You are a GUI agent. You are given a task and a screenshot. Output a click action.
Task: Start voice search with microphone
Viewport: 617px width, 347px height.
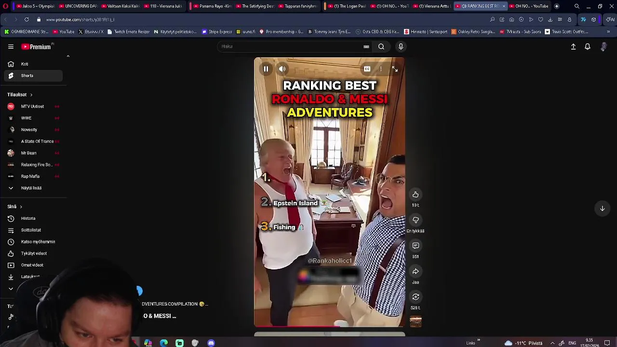point(401,47)
